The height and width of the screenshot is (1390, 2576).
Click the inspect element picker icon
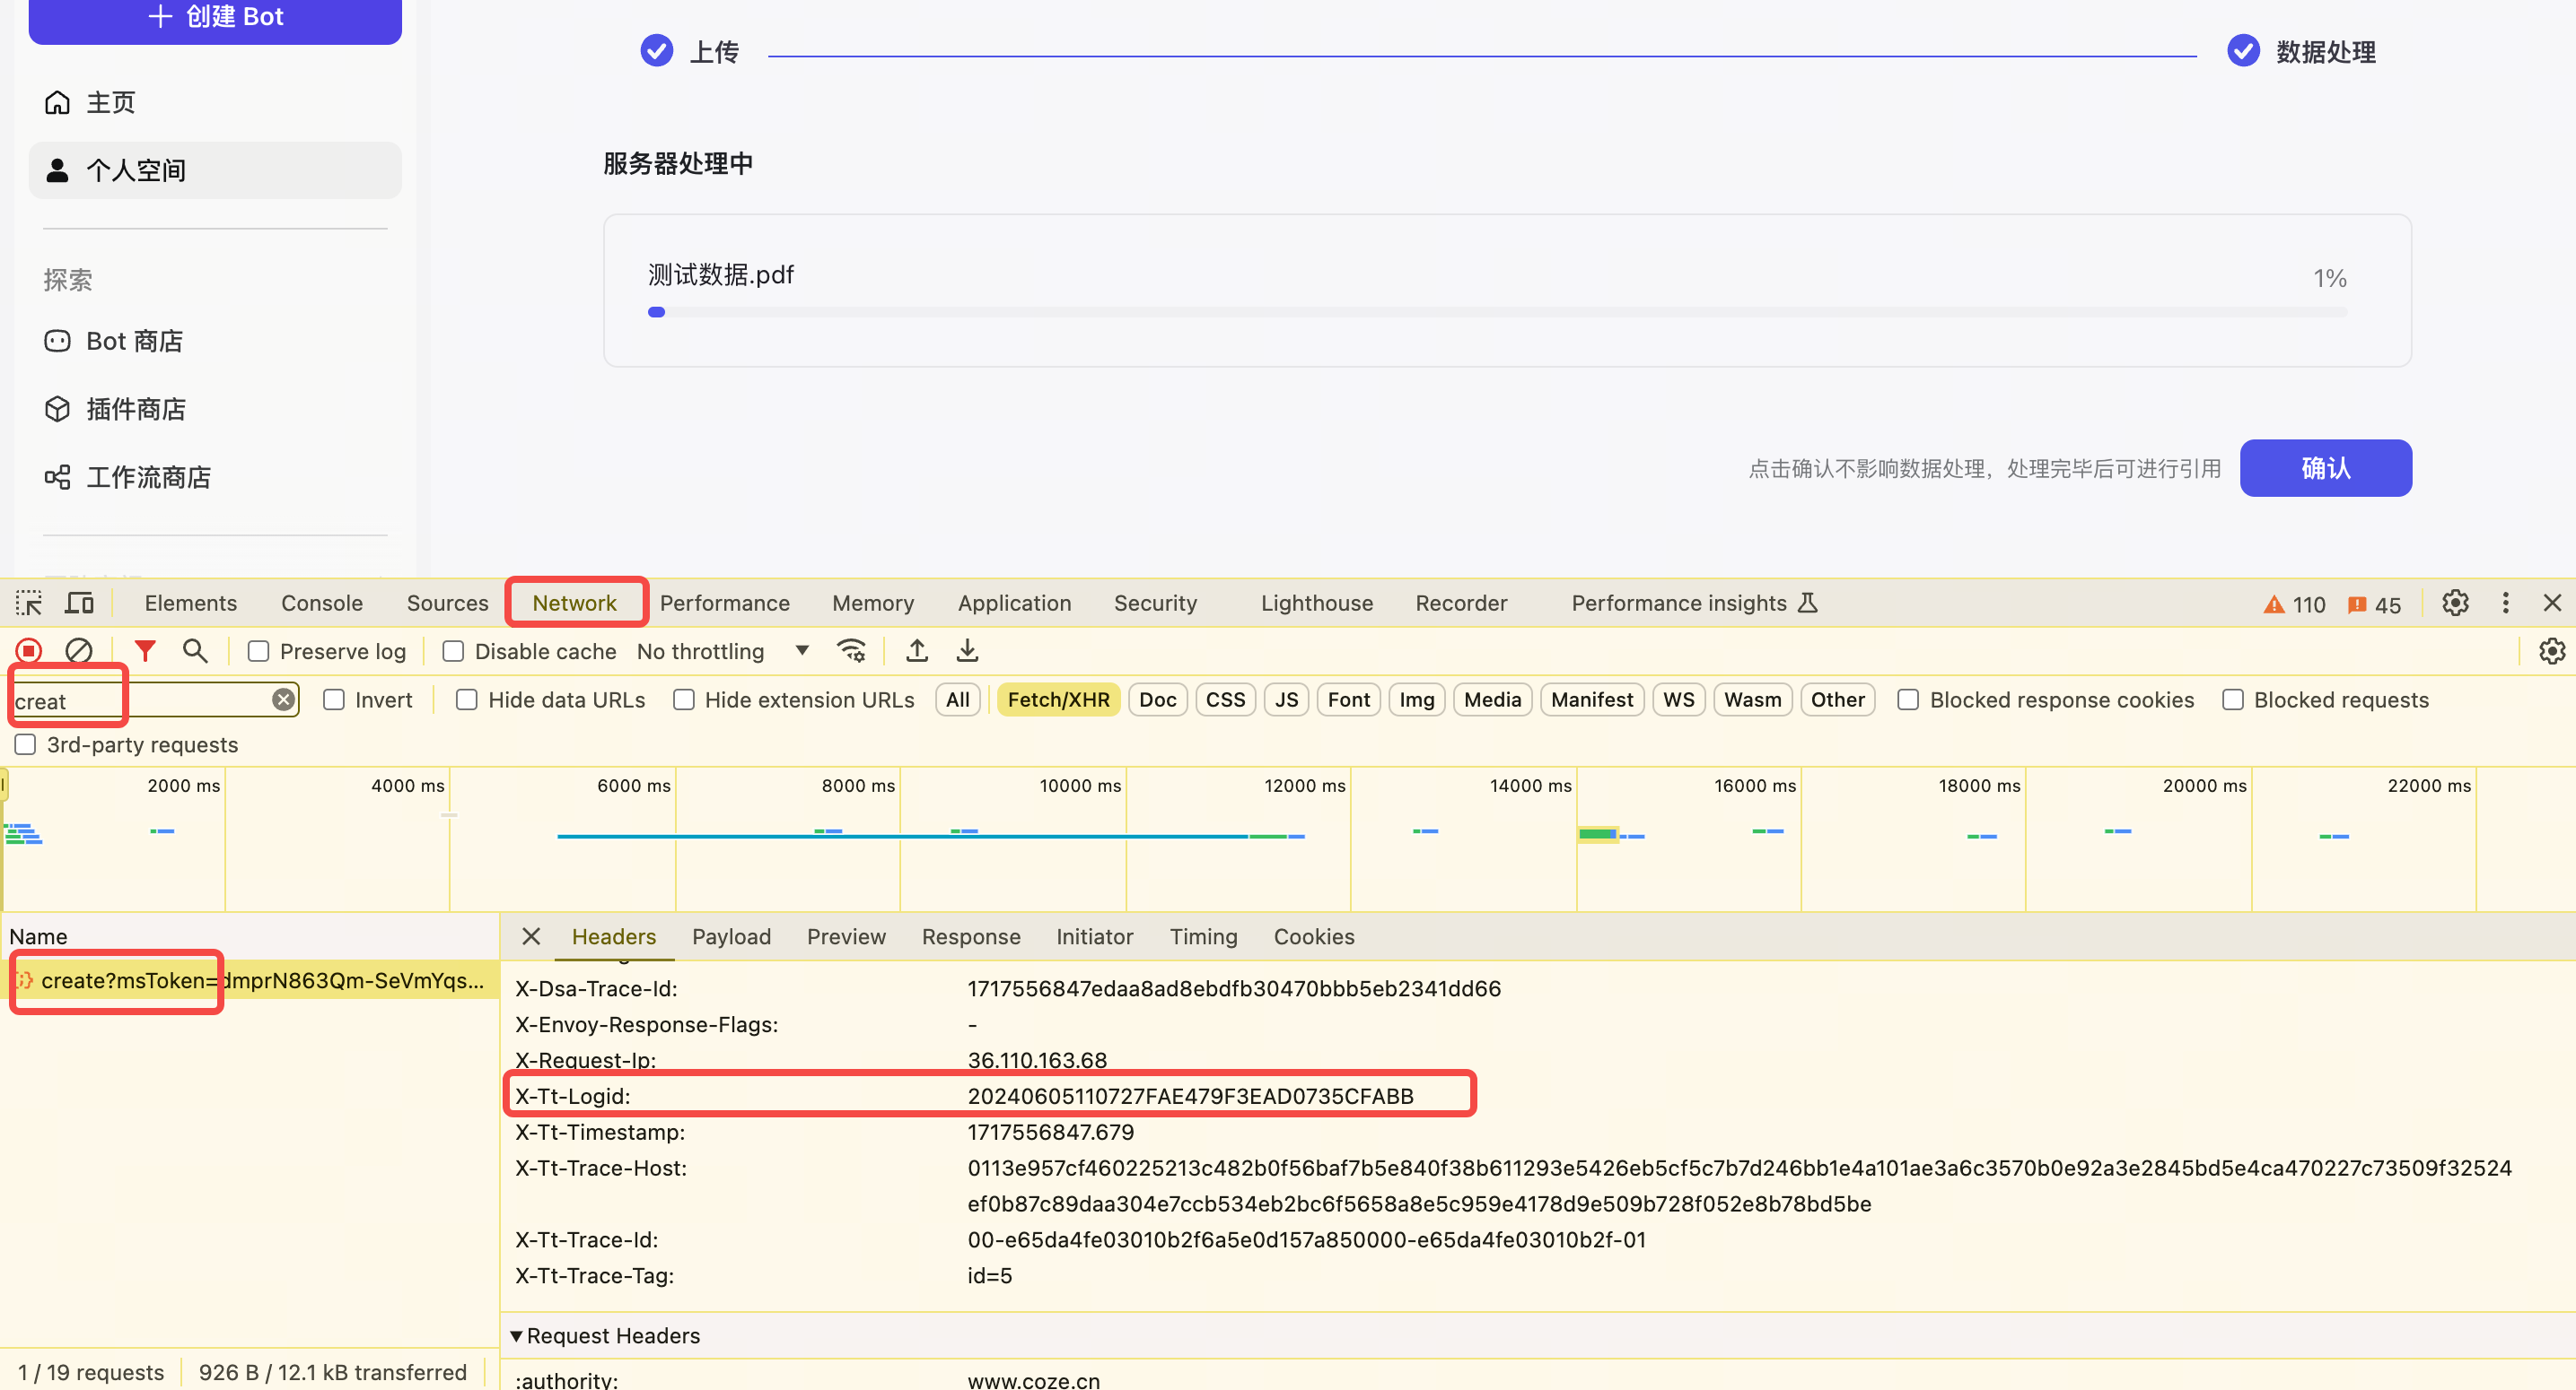coord(29,603)
